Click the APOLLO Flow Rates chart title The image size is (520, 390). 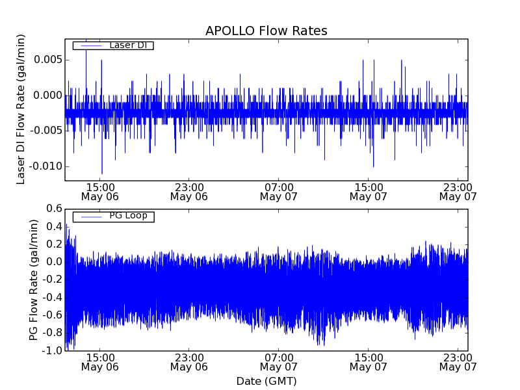266,31
